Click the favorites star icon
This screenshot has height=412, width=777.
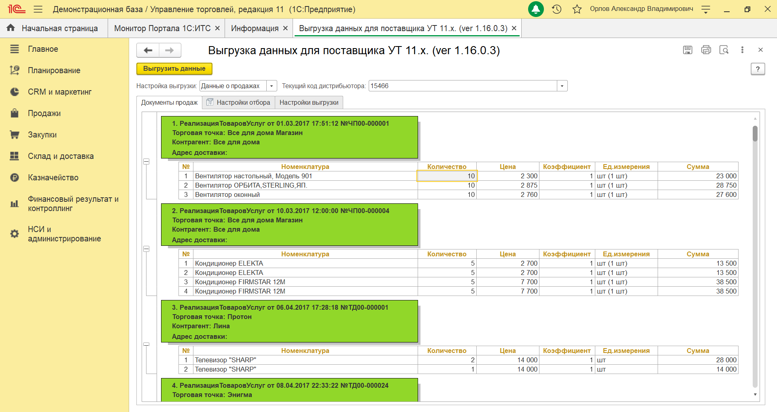(577, 9)
